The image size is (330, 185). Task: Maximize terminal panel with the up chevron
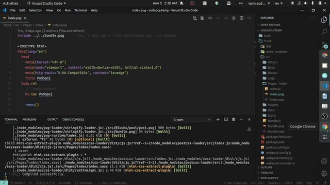[x=241, y=119]
